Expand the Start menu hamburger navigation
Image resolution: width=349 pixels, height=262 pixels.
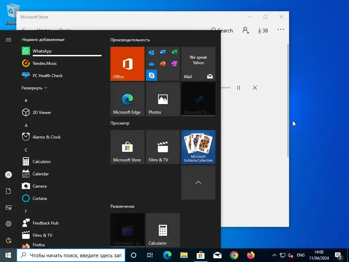(x=9, y=40)
